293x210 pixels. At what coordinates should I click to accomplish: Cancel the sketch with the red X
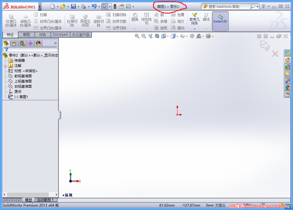(x=275, y=54)
